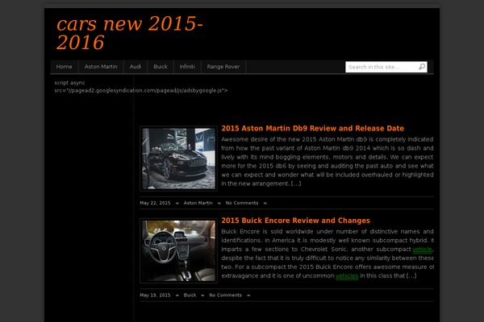
Task: Click the 'May 22, 2015' post date
Action: click(155, 203)
